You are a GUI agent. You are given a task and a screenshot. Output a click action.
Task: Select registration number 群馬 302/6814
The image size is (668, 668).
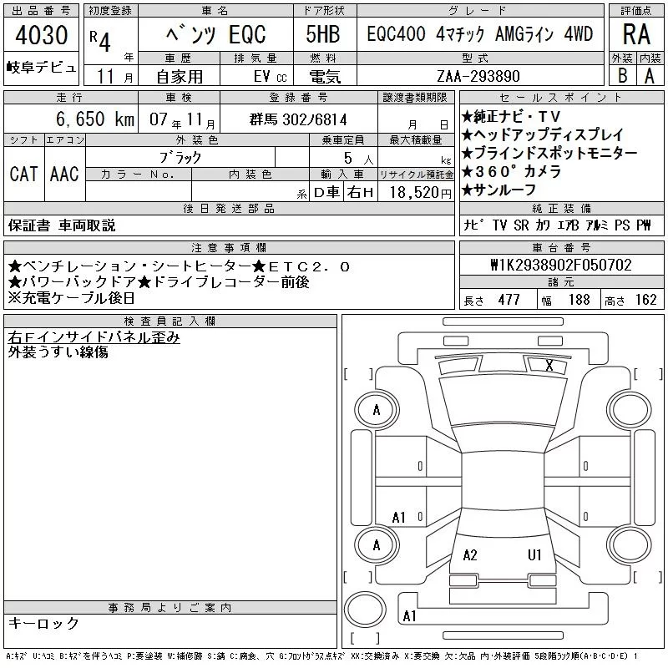pyautogui.click(x=298, y=119)
